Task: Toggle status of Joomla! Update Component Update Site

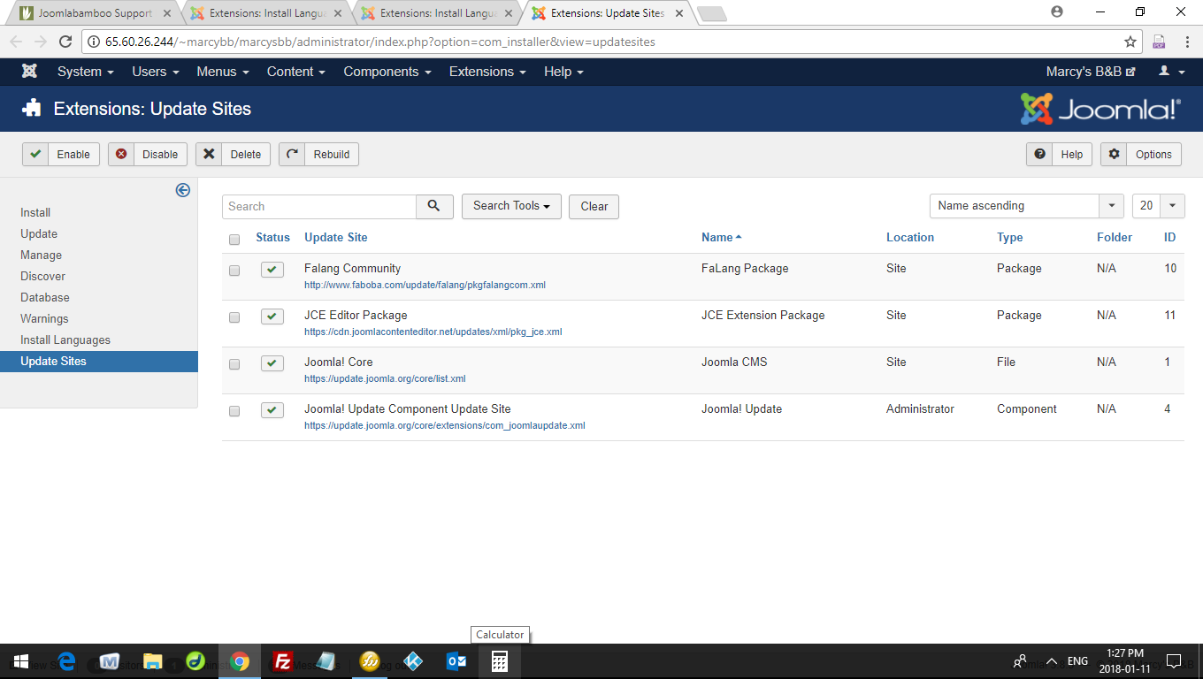Action: pos(272,410)
